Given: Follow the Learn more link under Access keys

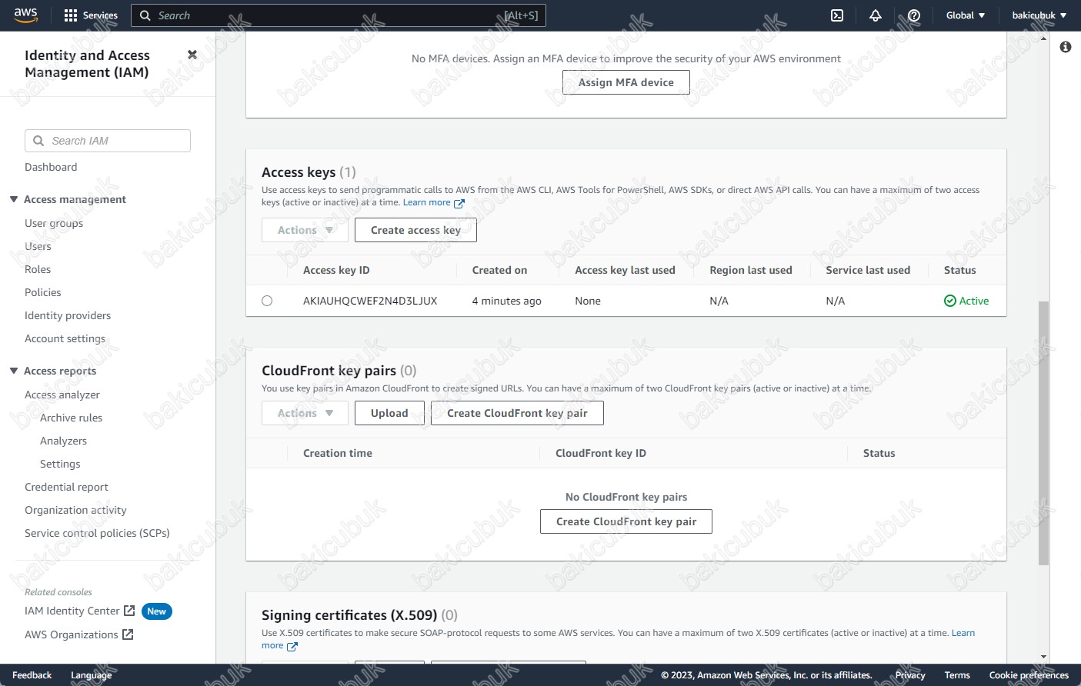Looking at the screenshot, I should tap(427, 202).
